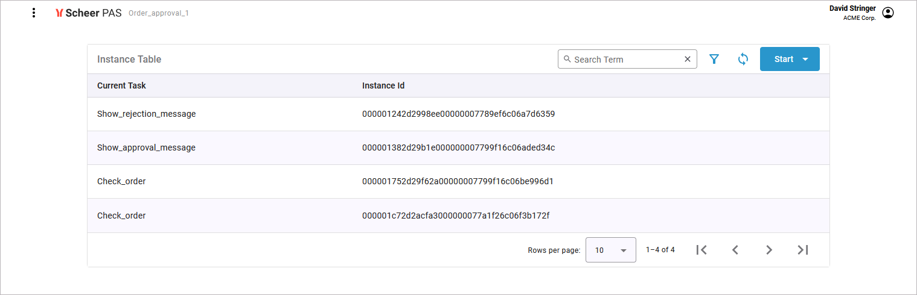Open the Rows per page dropdown
The height and width of the screenshot is (295, 917).
click(610, 250)
